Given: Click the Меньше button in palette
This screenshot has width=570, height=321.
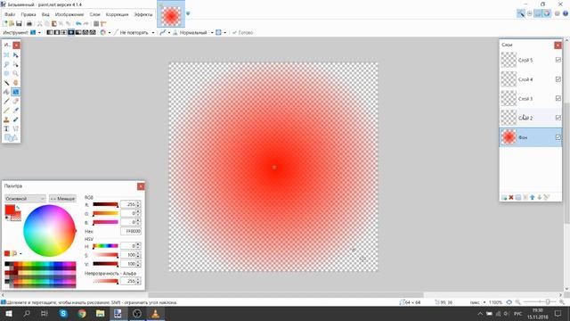Looking at the screenshot, I should pyautogui.click(x=62, y=199).
